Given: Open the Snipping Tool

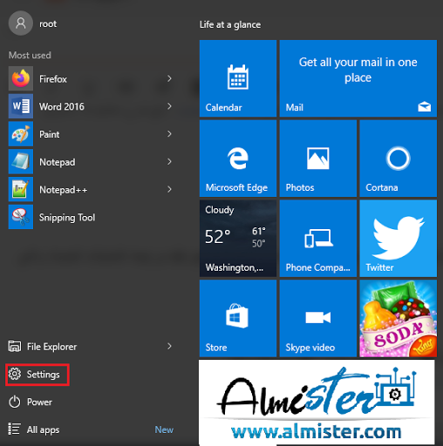Looking at the screenshot, I should pyautogui.click(x=90, y=217).
